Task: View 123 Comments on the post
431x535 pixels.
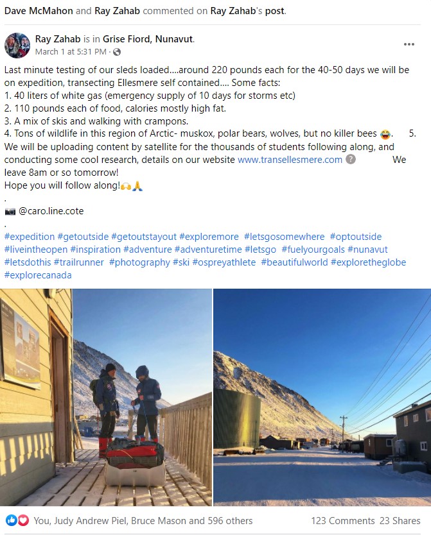Action: [343, 521]
